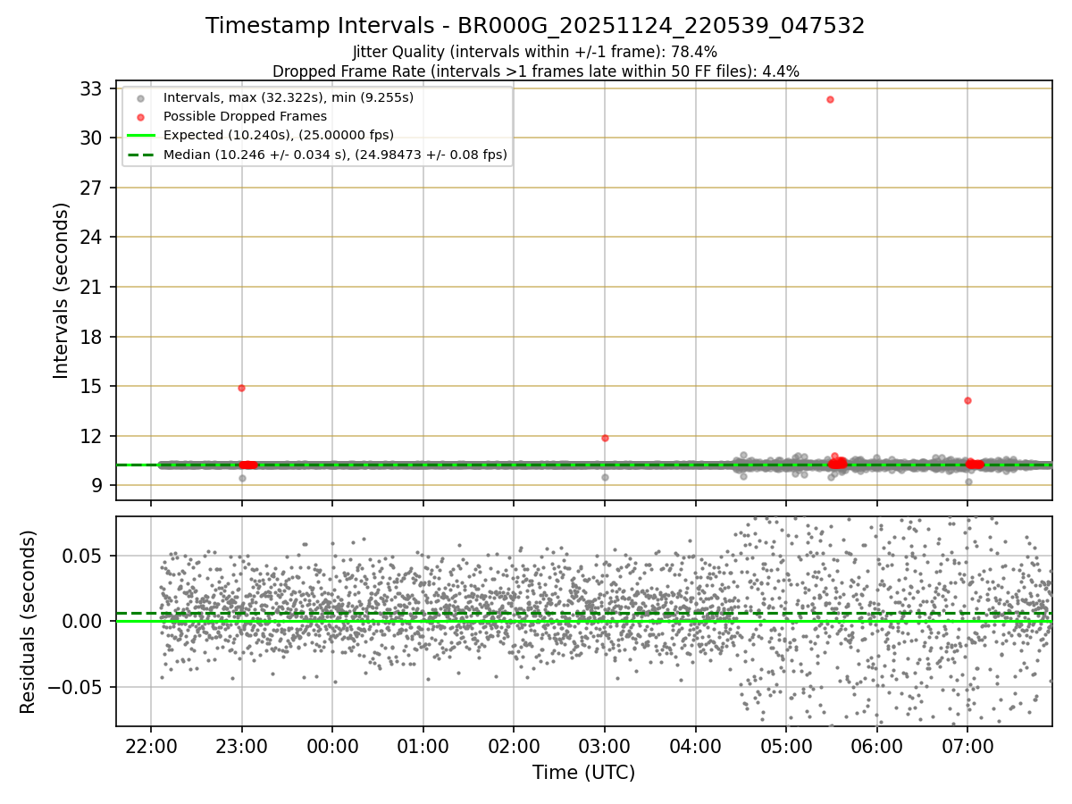Click the 06:00 x-axis tick label
The width and height of the screenshot is (1072, 804).
[x=877, y=745]
